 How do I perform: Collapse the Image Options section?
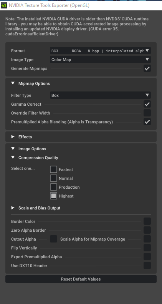13,149
